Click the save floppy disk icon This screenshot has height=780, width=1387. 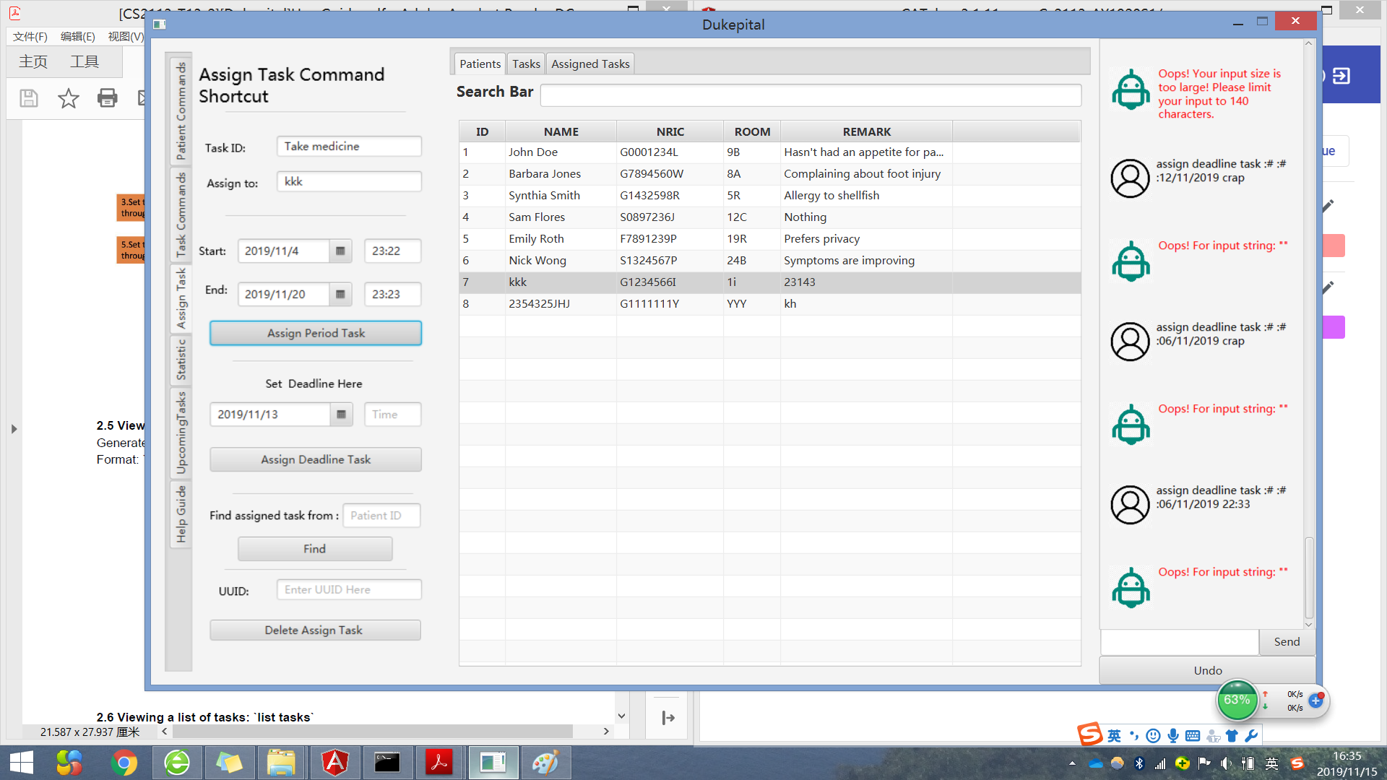point(29,98)
